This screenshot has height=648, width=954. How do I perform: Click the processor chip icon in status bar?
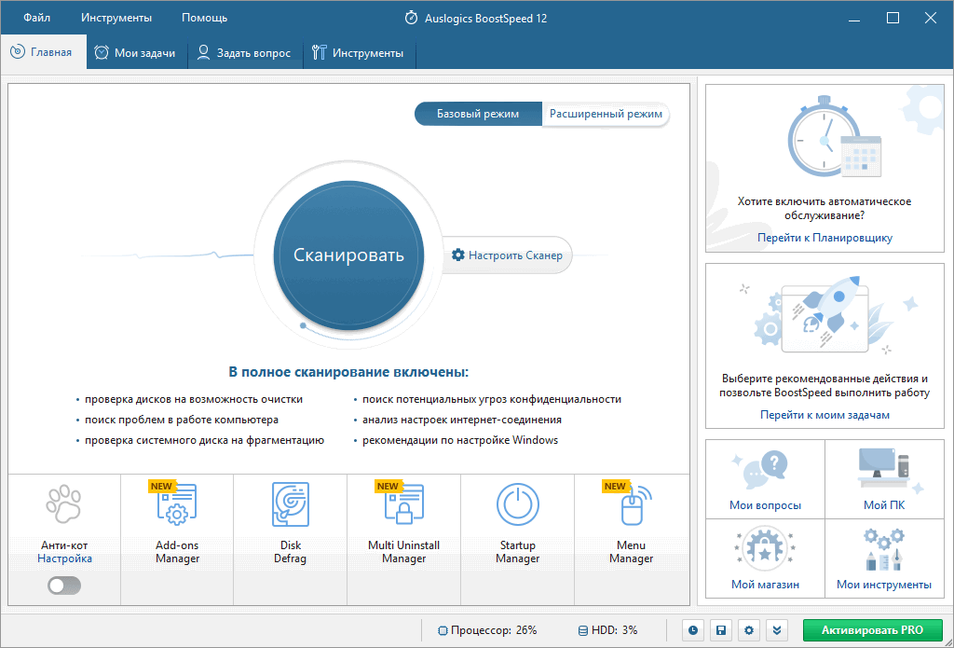[x=443, y=631]
